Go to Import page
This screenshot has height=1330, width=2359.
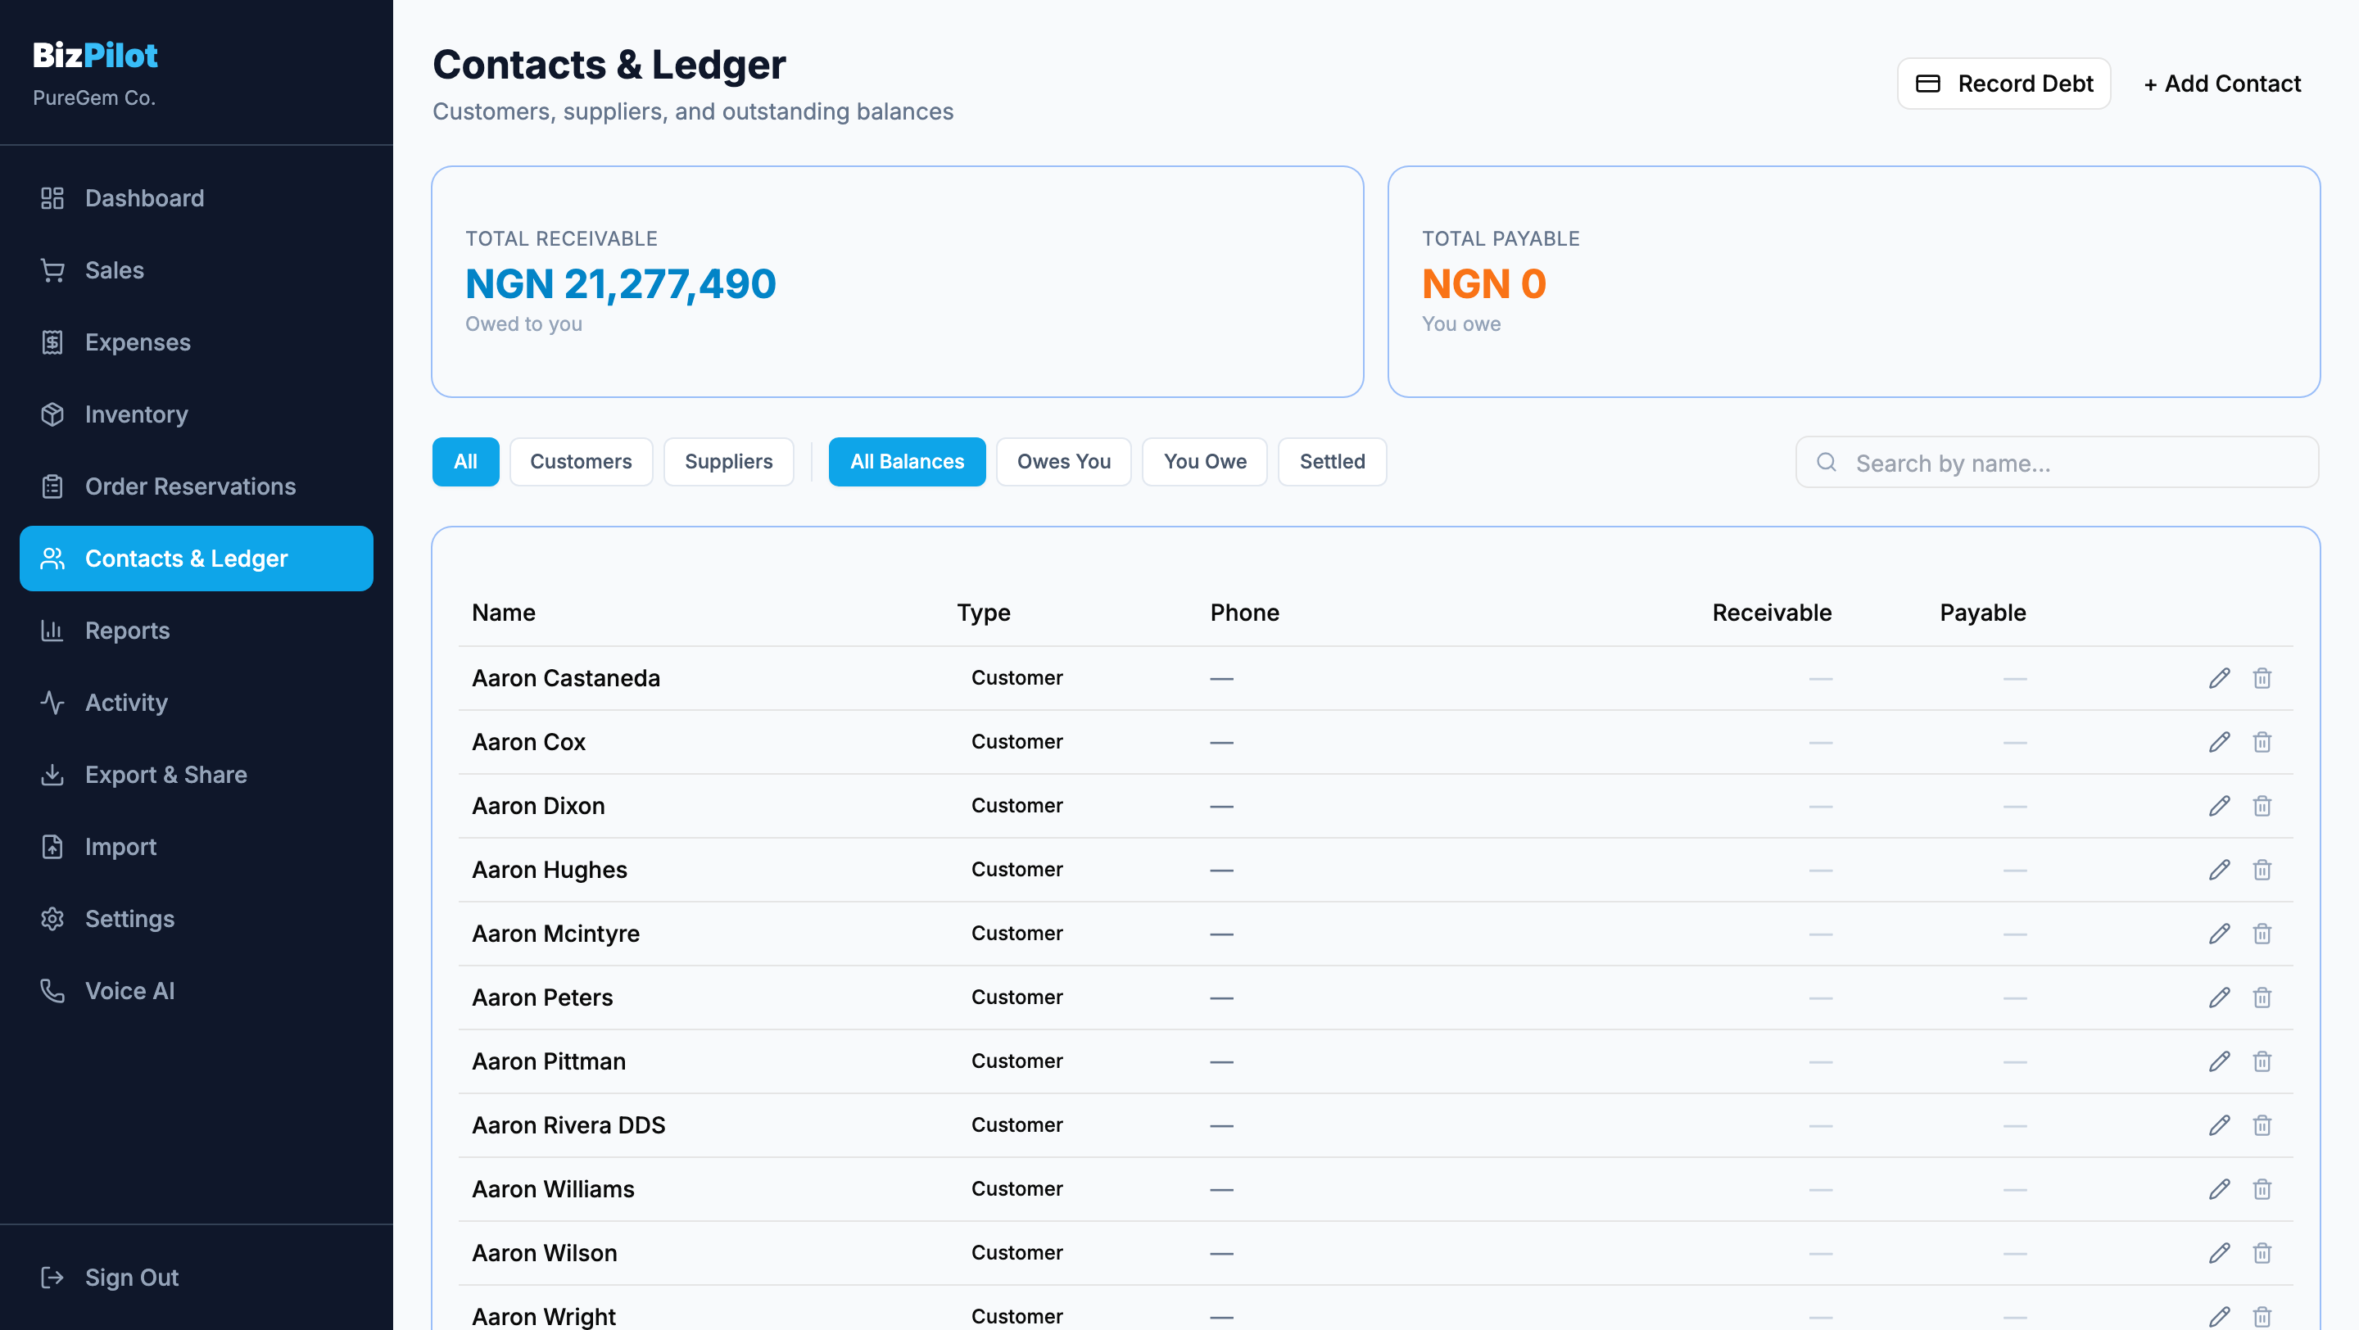196,847
